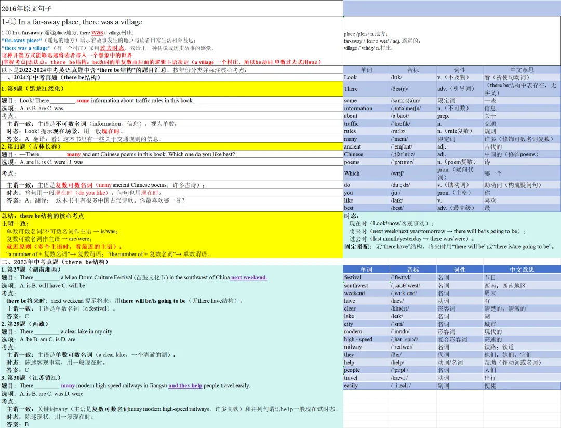Click '单词' header above the 'Look' row

tap(366, 70)
